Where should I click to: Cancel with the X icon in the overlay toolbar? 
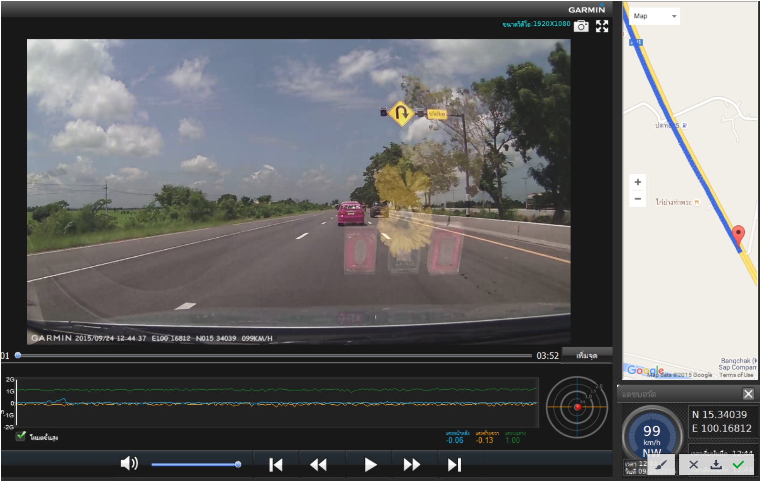click(694, 465)
